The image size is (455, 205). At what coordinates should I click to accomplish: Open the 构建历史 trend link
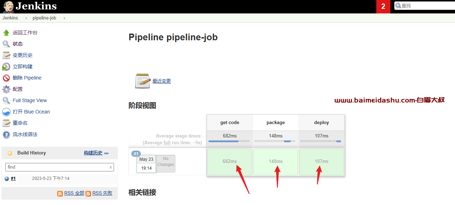coord(93,153)
